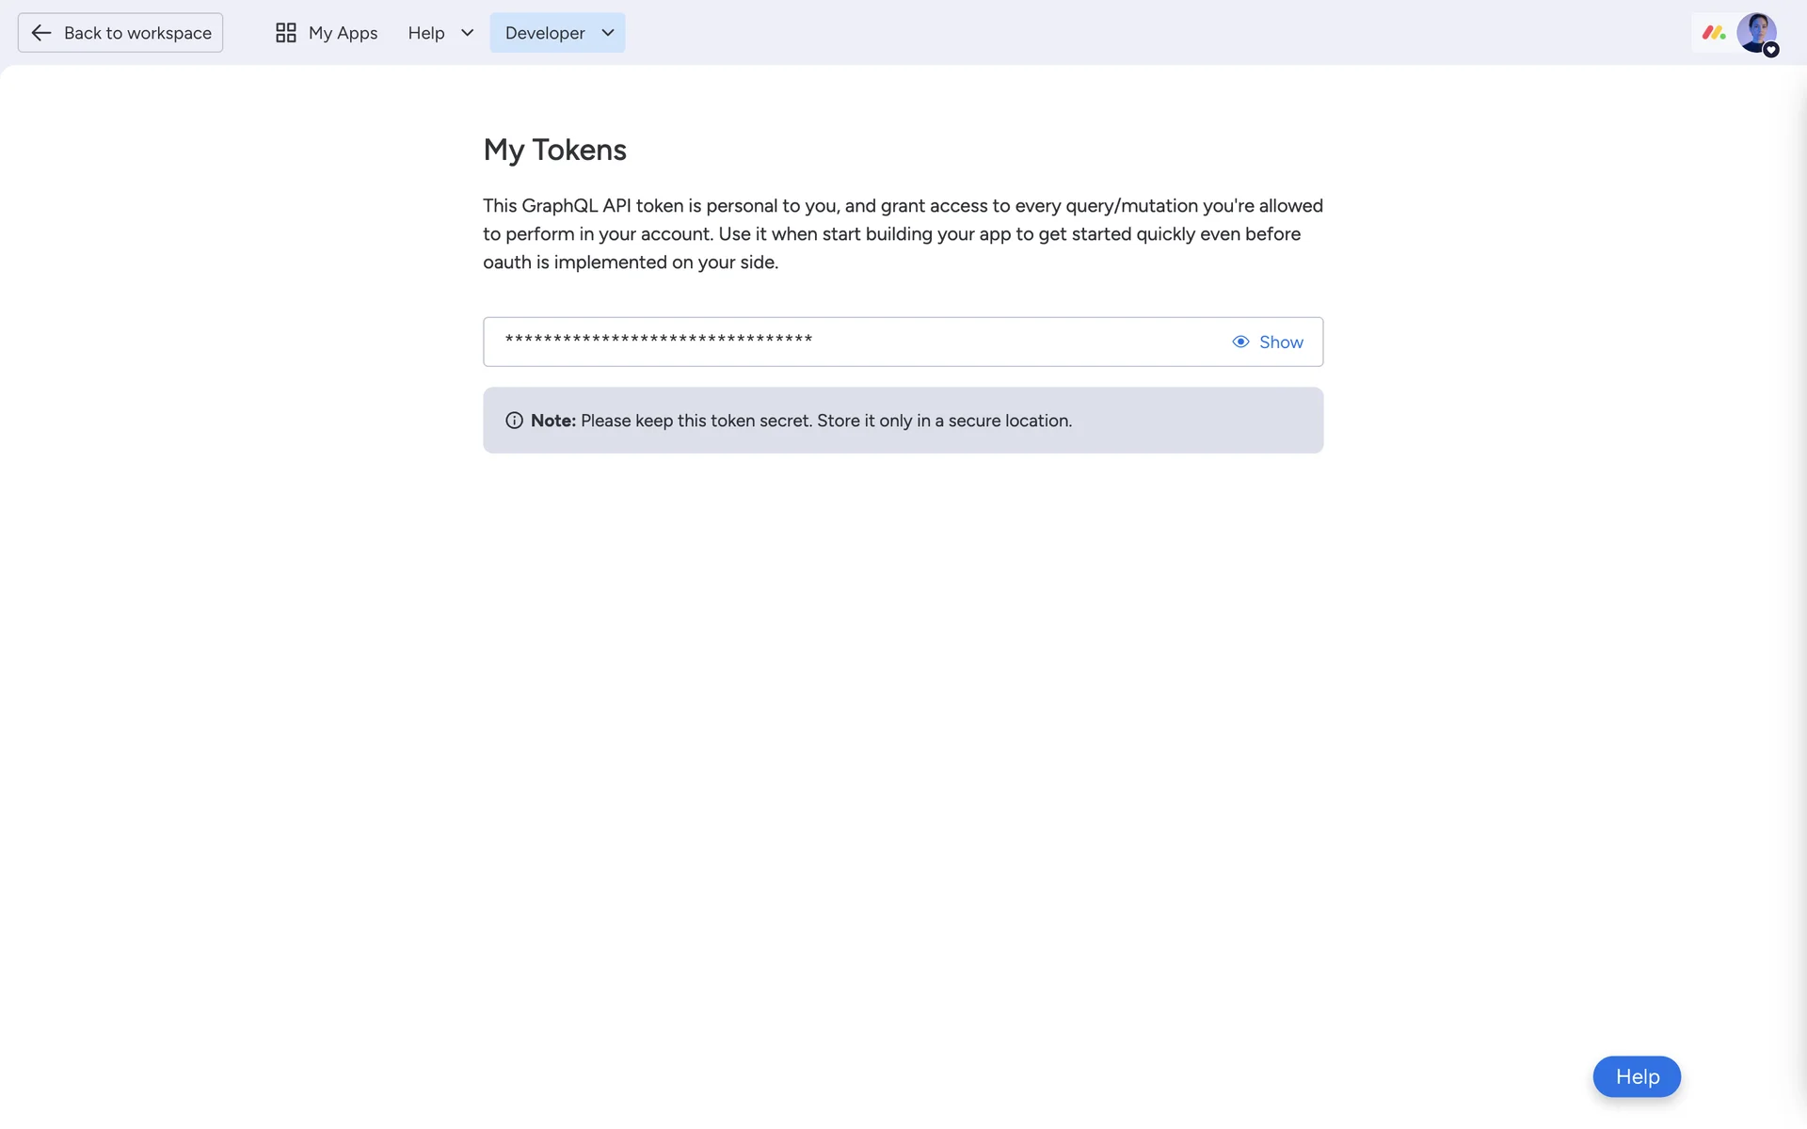Click the bold Note: label
This screenshot has width=1807, height=1129.
pyautogui.click(x=552, y=421)
